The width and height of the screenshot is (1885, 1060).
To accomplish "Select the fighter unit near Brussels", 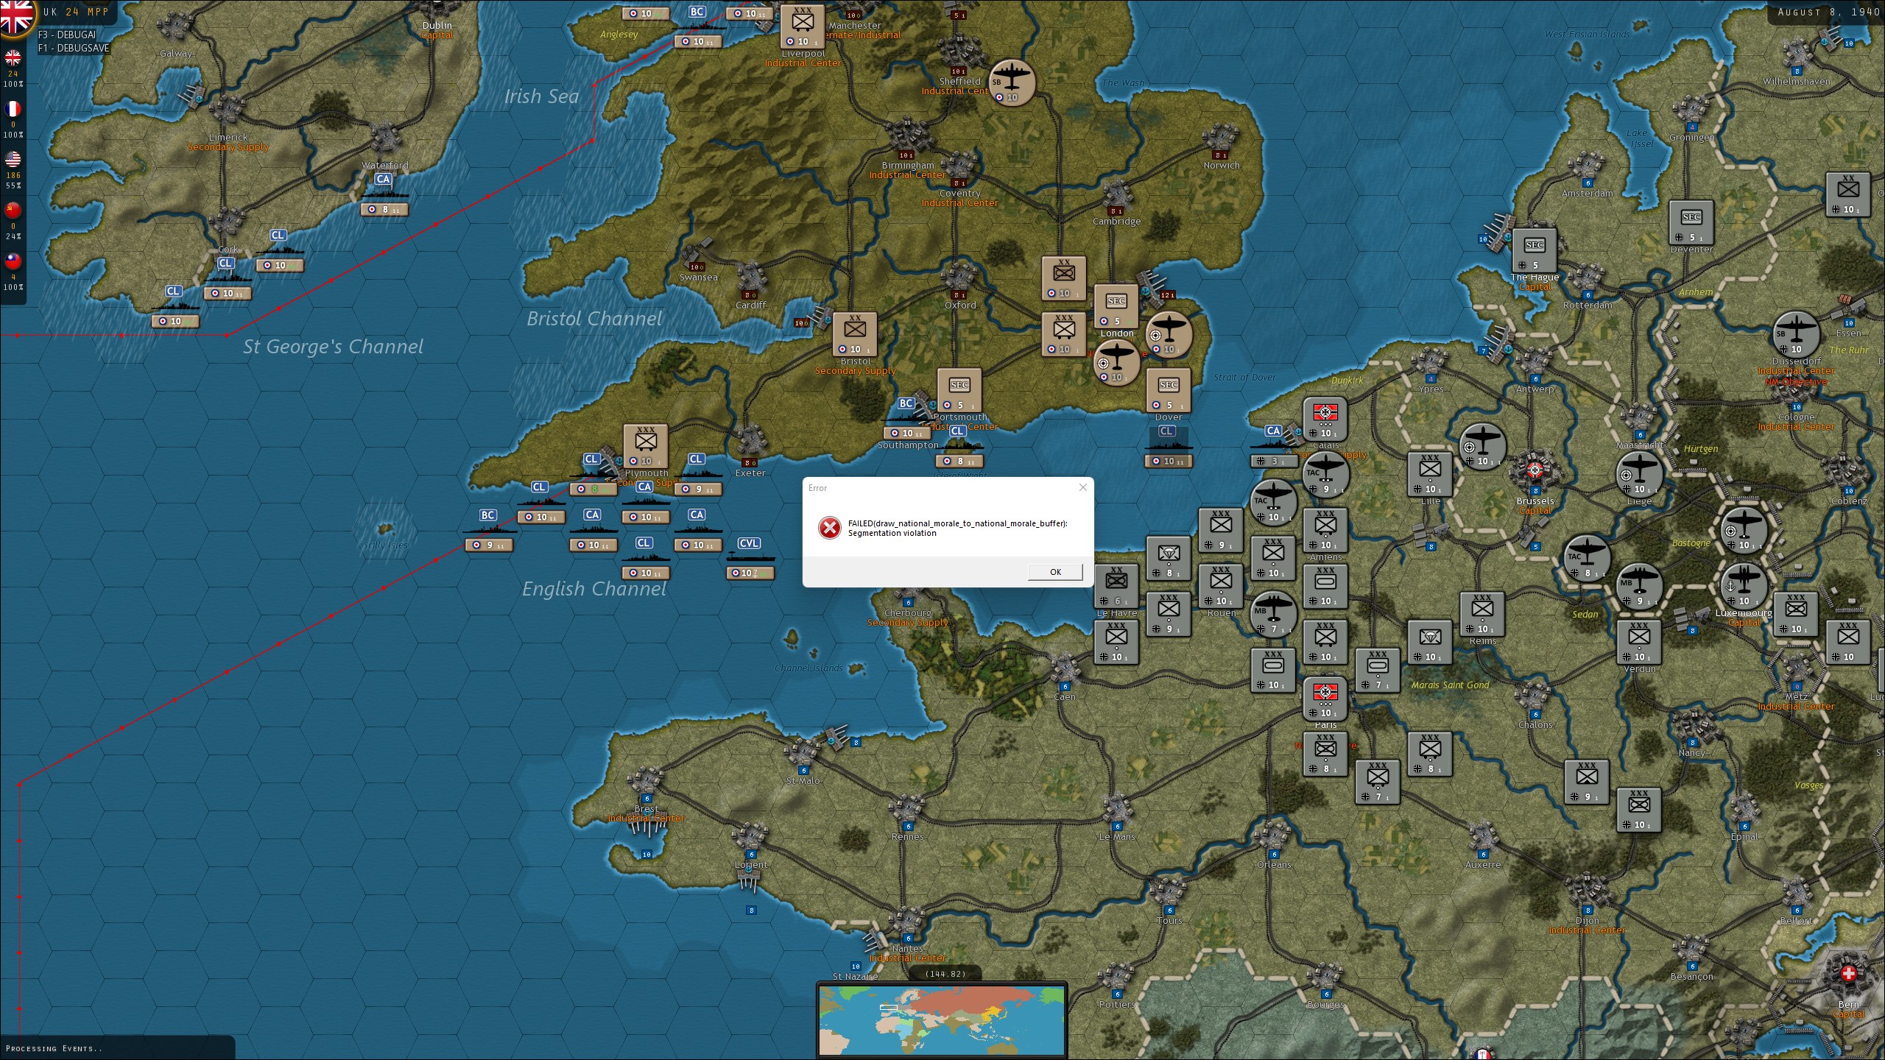I will pyautogui.click(x=1482, y=447).
